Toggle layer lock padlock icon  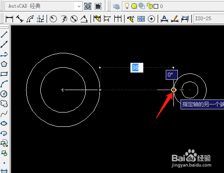(149, 6)
